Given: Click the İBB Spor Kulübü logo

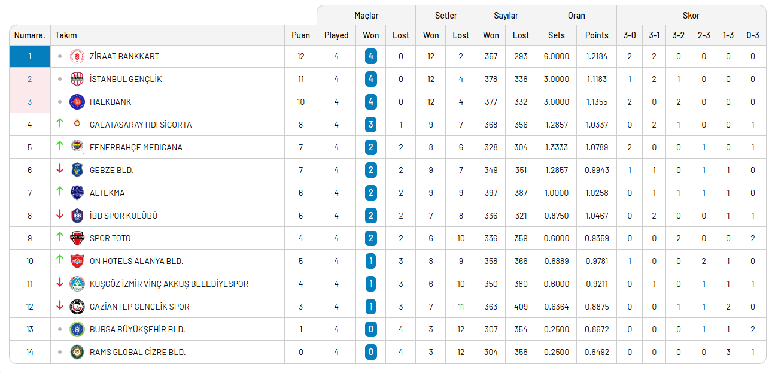Looking at the screenshot, I should 78,216.
